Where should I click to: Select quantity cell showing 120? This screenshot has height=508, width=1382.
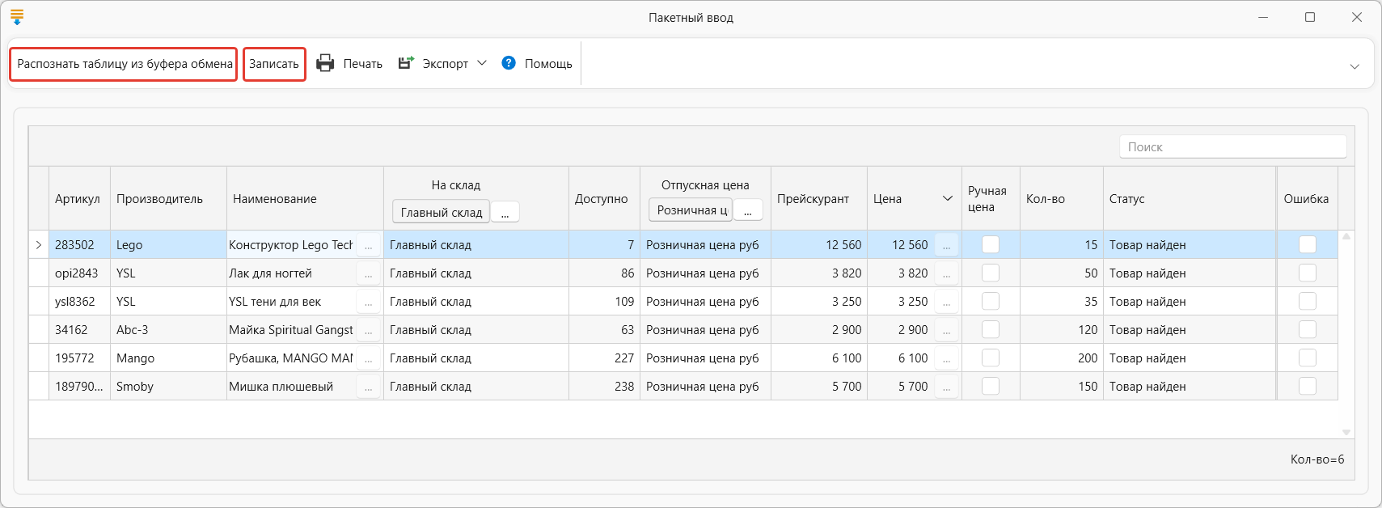(1062, 329)
